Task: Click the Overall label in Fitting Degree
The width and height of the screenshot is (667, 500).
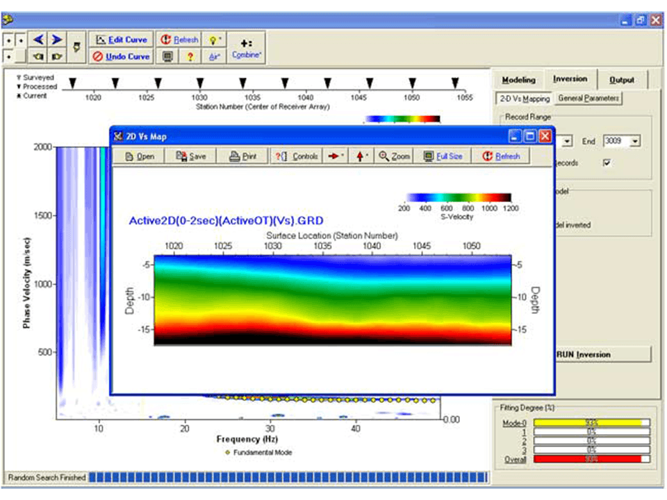Action: click(515, 459)
